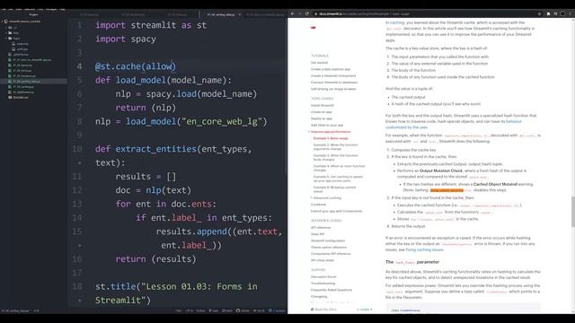Open 'Deploy an app' topic guide

pos(322,118)
